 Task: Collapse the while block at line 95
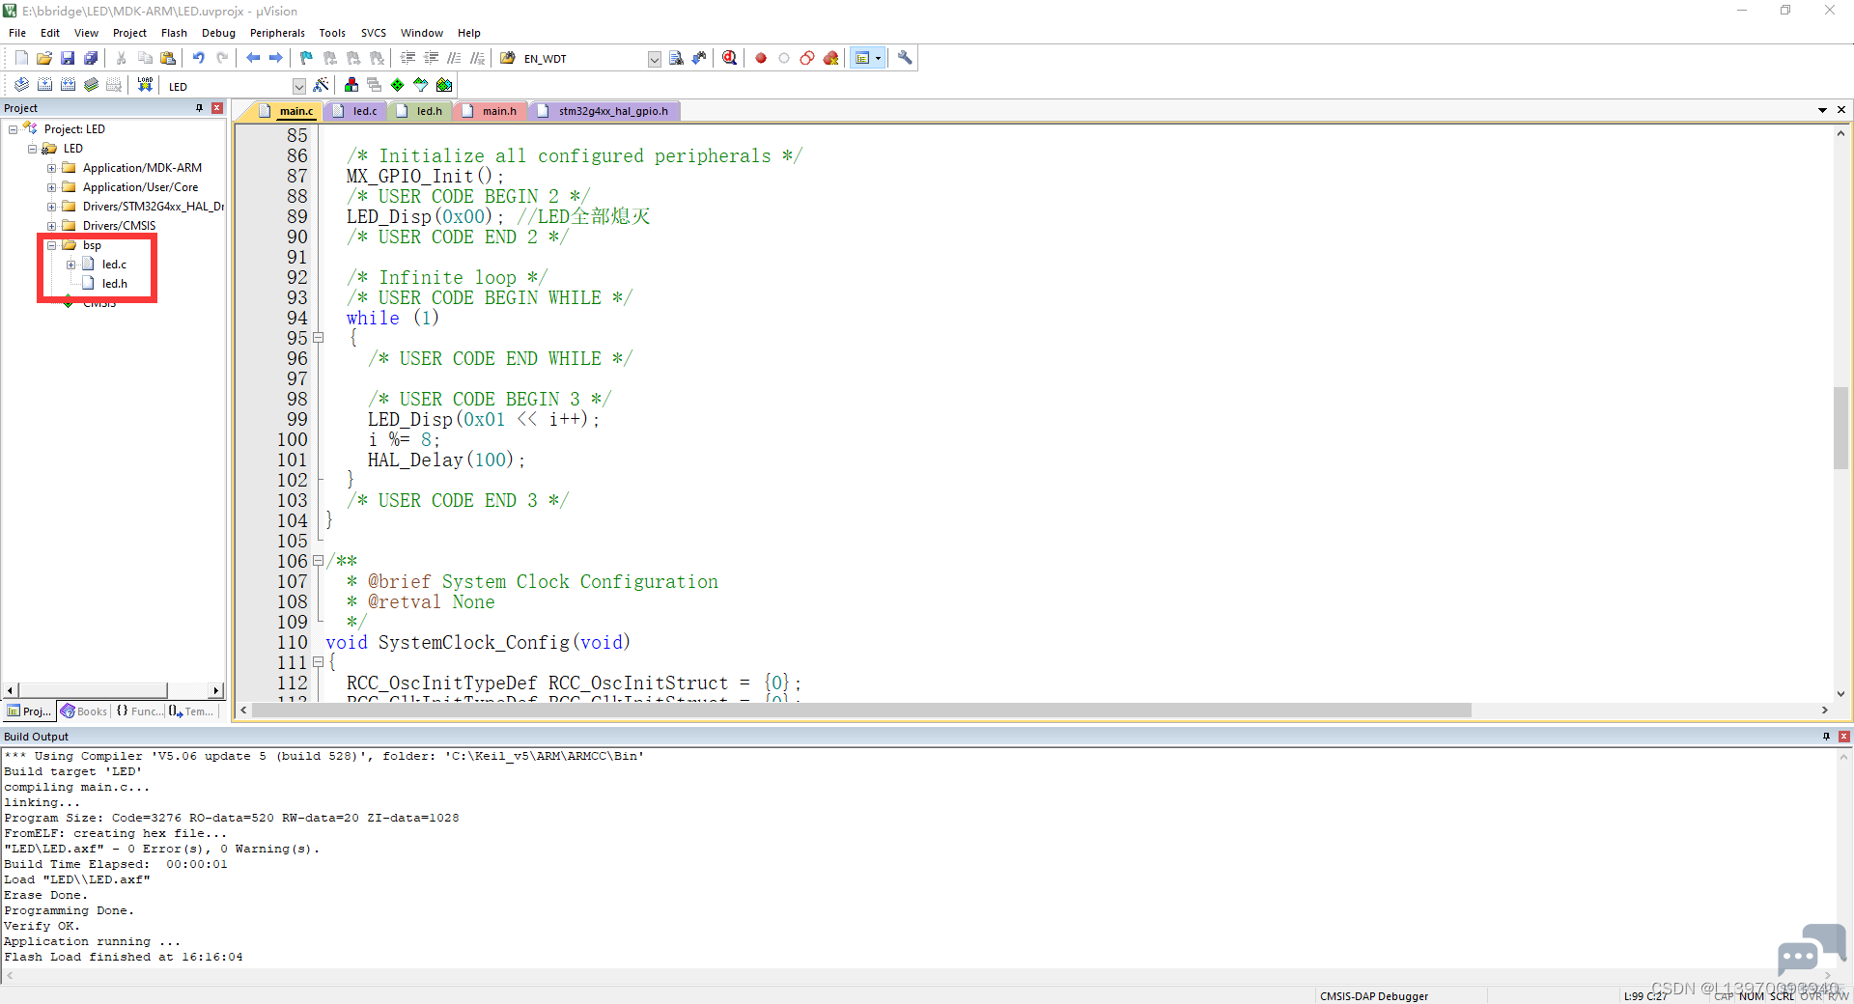(318, 338)
